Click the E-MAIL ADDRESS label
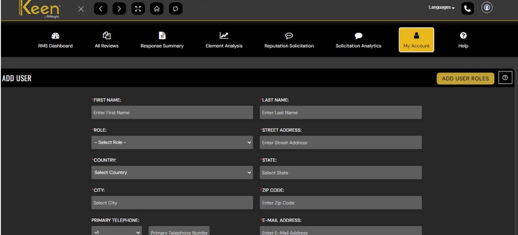 click(281, 220)
